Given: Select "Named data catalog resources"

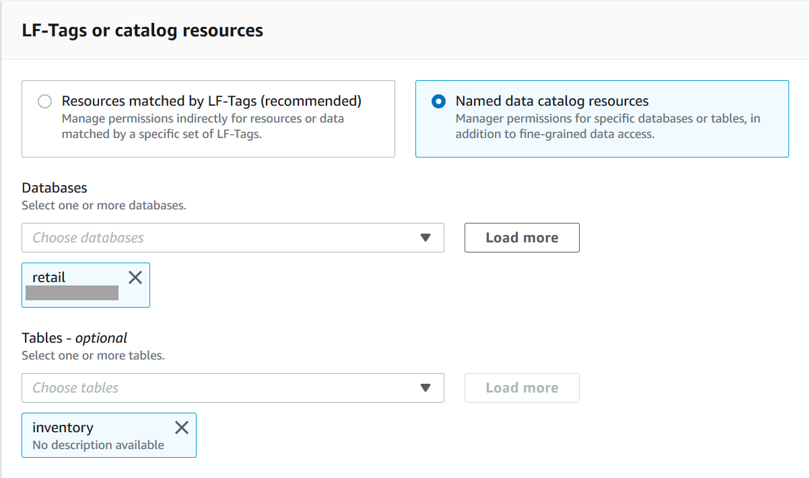Looking at the screenshot, I should (x=438, y=101).
